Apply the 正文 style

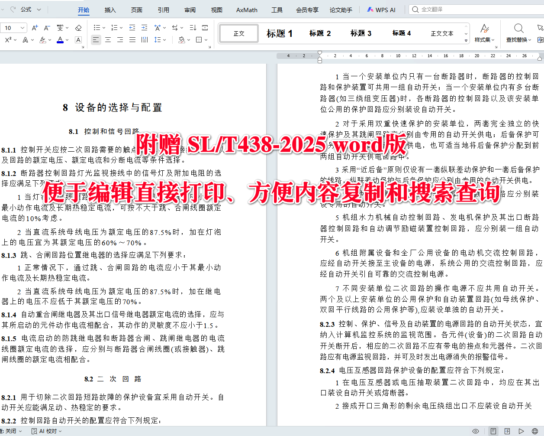pos(239,33)
